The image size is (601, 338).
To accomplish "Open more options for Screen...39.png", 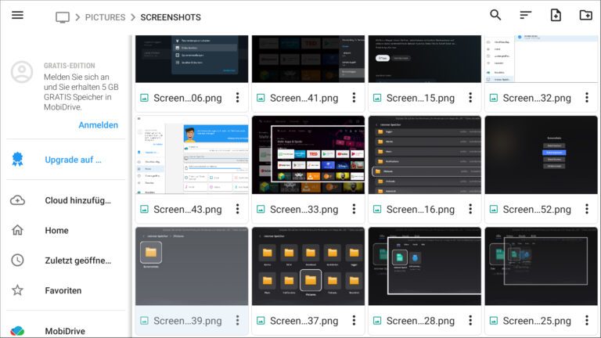I will 238,320.
